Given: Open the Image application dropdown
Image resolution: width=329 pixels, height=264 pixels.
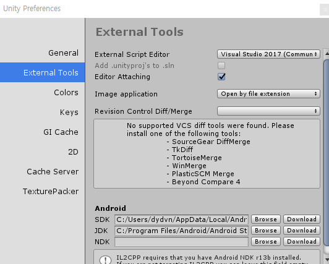Looking at the screenshot, I should (268, 94).
